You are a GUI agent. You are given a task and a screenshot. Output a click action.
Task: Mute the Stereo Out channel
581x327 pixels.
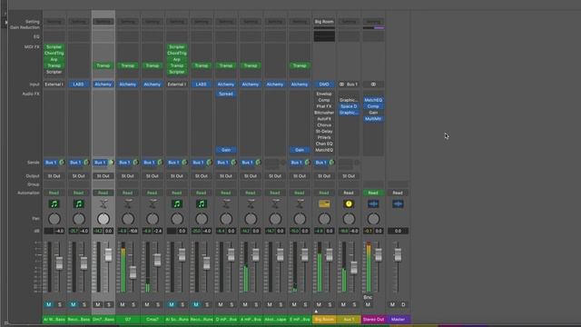point(368,304)
